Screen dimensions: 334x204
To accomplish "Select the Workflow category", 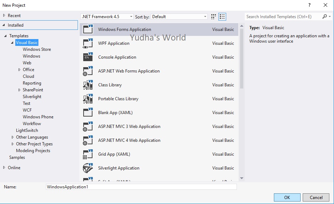I will (32, 124).
